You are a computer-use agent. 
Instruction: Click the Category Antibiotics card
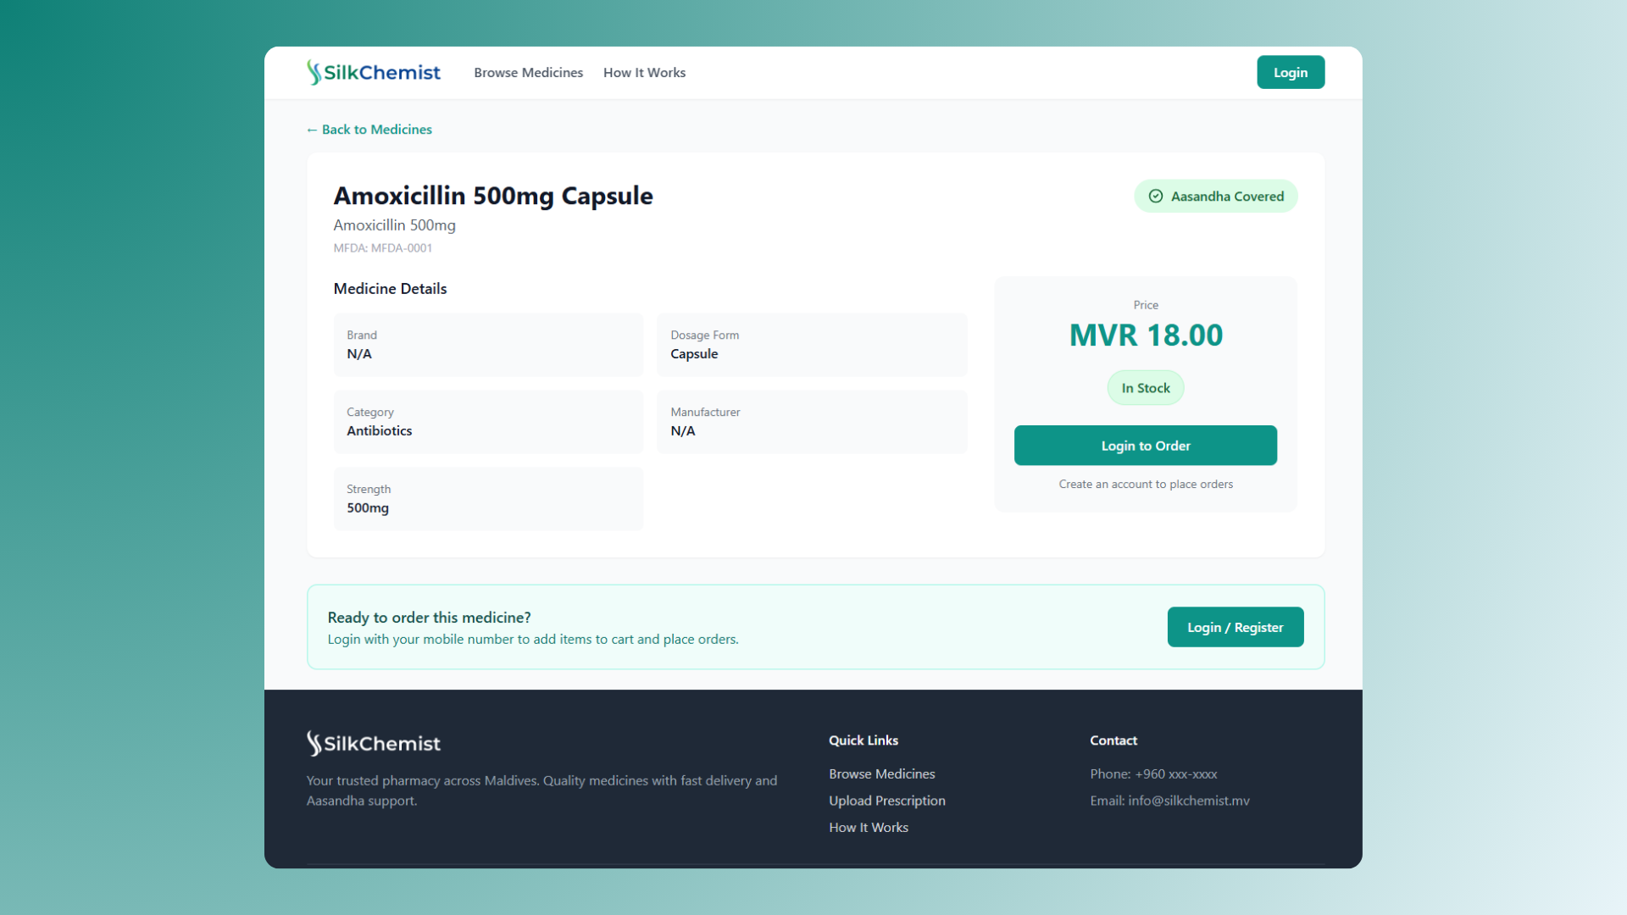pyautogui.click(x=488, y=422)
